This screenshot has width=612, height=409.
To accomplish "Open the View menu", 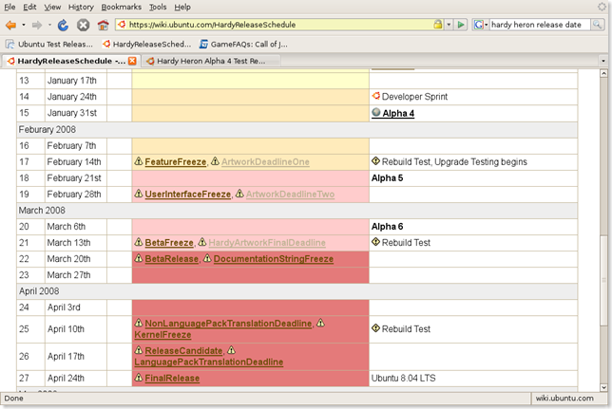I will coord(52,7).
